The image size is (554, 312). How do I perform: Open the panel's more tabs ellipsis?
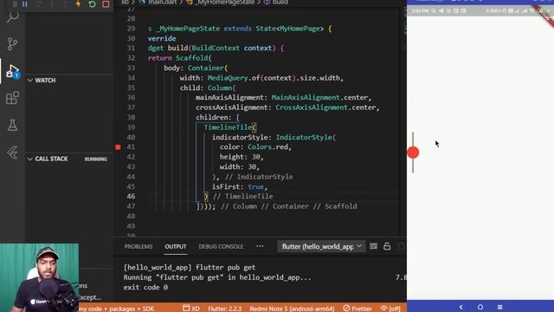pos(260,246)
